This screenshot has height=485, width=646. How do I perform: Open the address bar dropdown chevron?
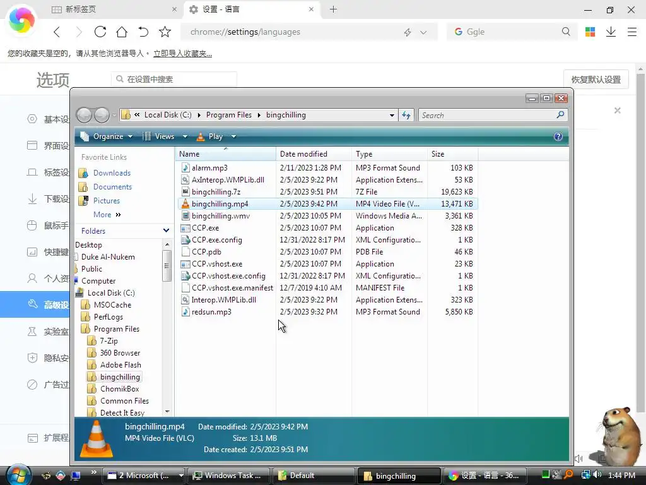423,32
